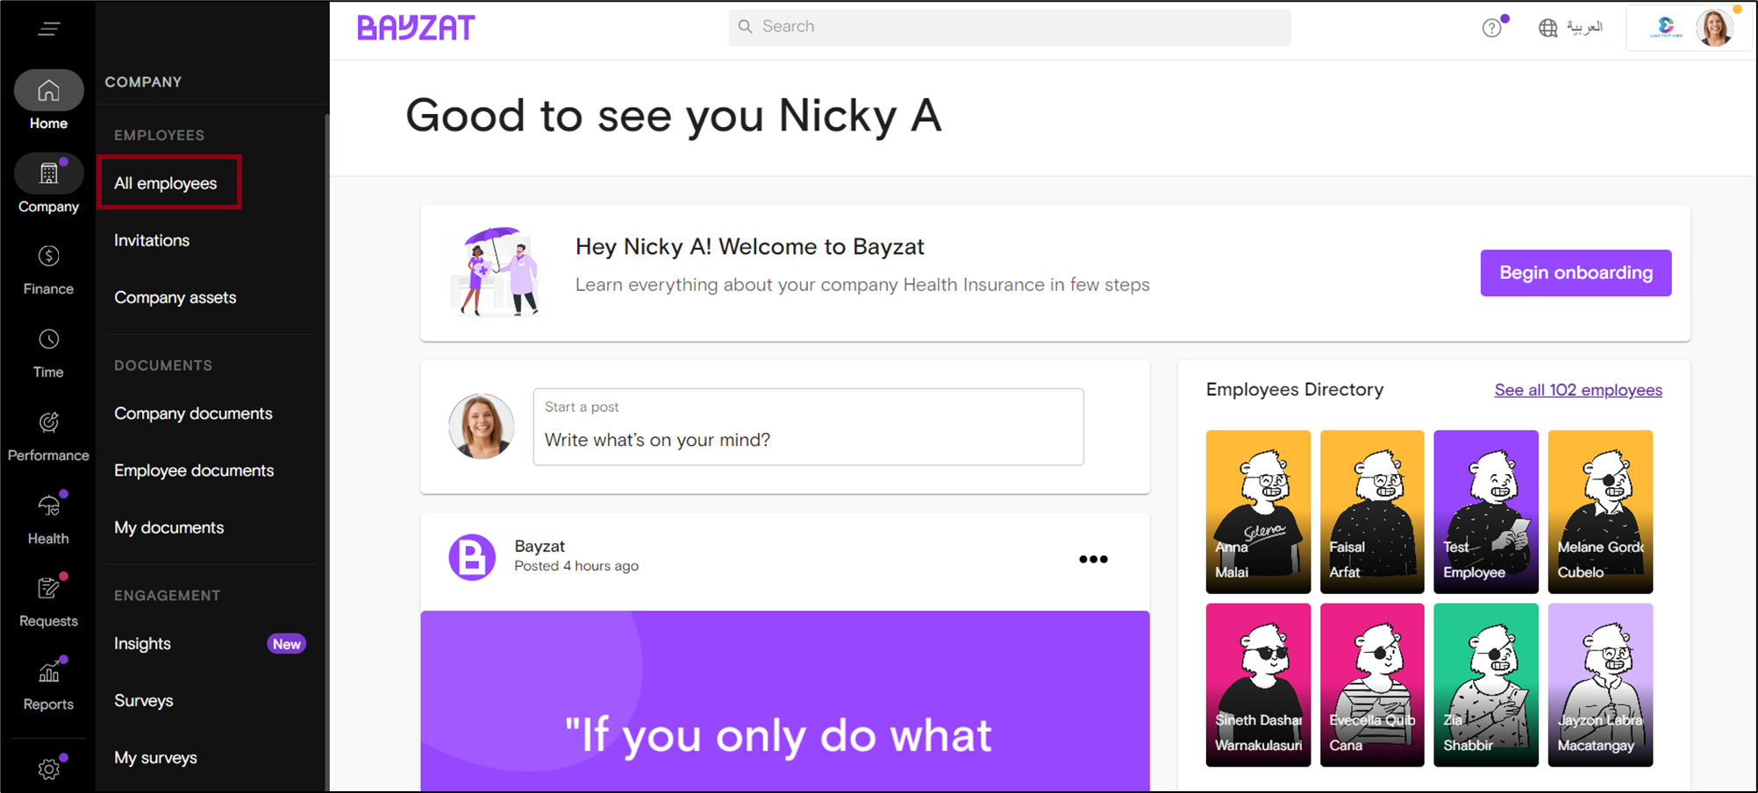Screen dimensions: 1758x793
Task: Click the Employees Directory heading
Action: 1295,389
